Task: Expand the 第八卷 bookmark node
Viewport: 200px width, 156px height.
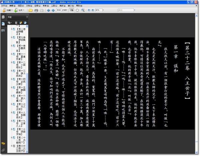Action: pos(11,29)
